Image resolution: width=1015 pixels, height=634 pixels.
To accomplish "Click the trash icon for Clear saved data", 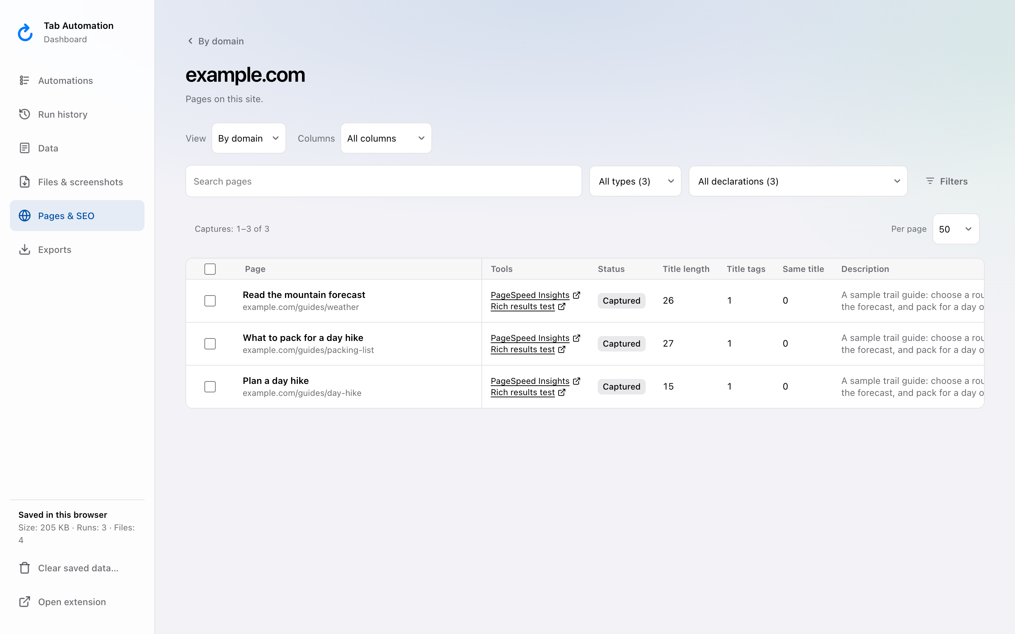I will click(24, 568).
